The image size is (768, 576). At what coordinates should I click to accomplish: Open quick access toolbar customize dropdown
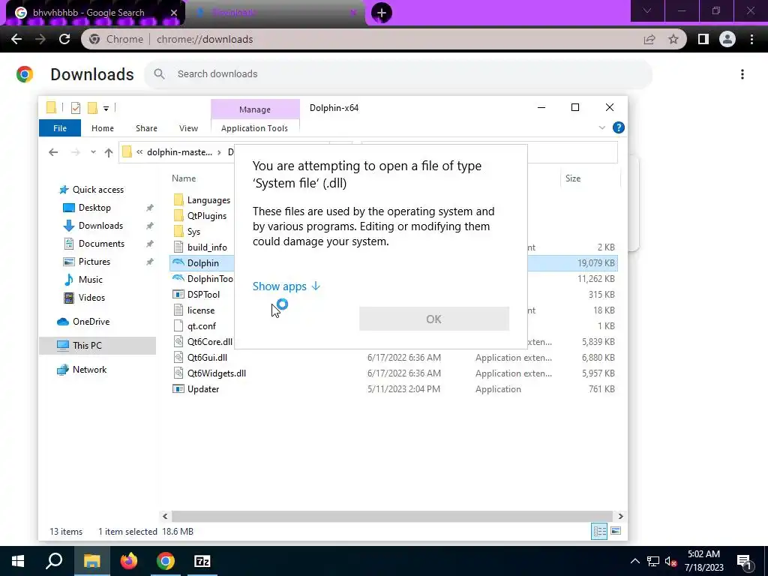[x=106, y=108]
